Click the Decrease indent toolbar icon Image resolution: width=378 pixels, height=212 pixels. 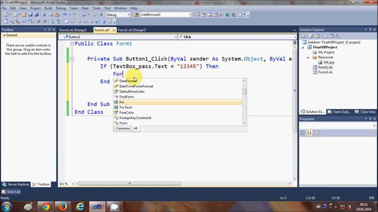(38, 22)
